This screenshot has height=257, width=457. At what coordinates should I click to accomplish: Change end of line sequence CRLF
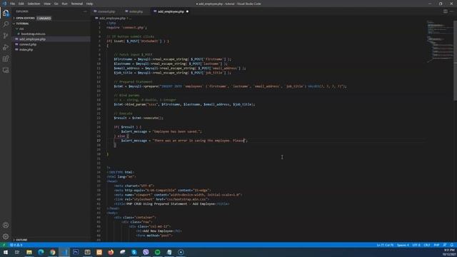(427, 245)
